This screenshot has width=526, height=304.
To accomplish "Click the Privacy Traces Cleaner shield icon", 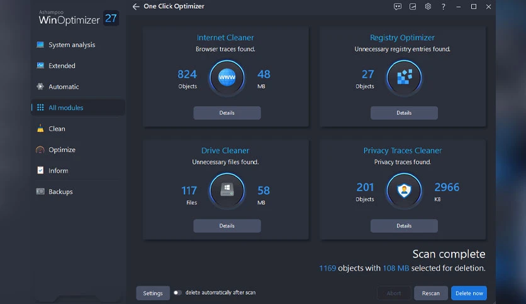I will point(404,190).
